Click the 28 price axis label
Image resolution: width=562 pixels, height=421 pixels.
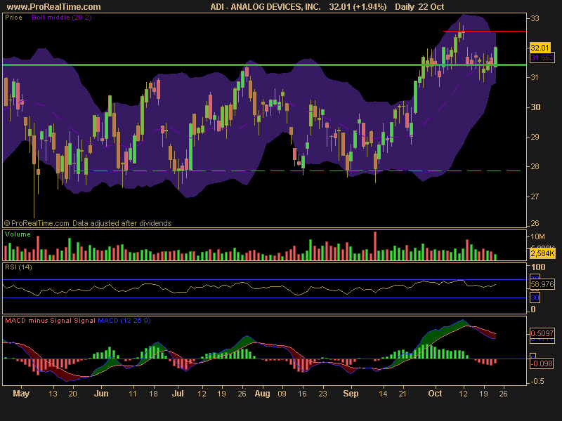(x=535, y=166)
